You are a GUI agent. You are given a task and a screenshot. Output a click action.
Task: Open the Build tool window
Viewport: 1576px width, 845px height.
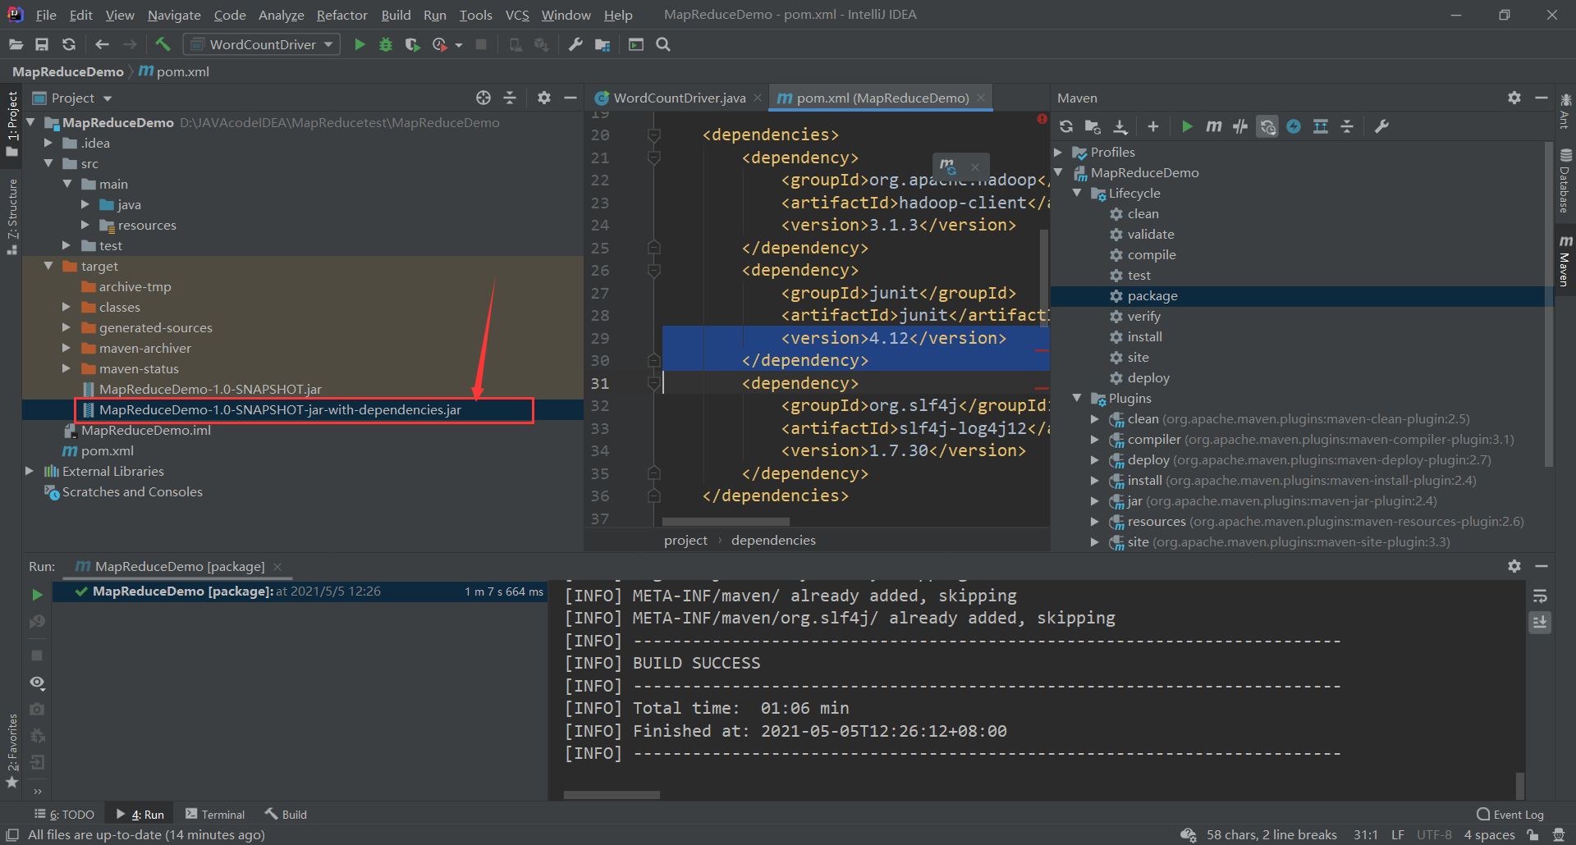pos(286,814)
